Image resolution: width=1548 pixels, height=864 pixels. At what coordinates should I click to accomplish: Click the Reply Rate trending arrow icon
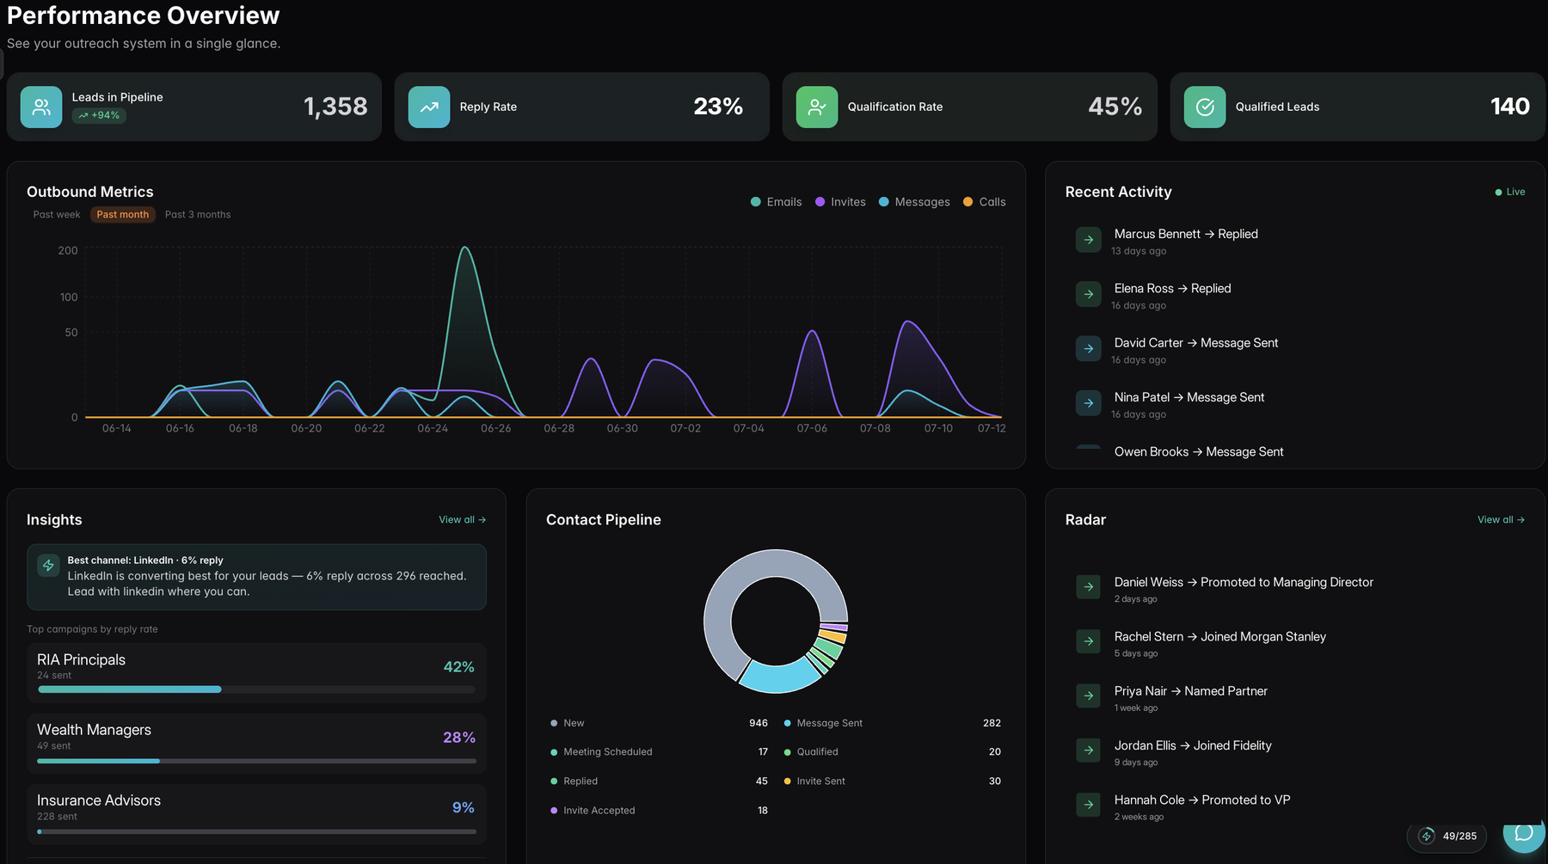[x=429, y=107]
